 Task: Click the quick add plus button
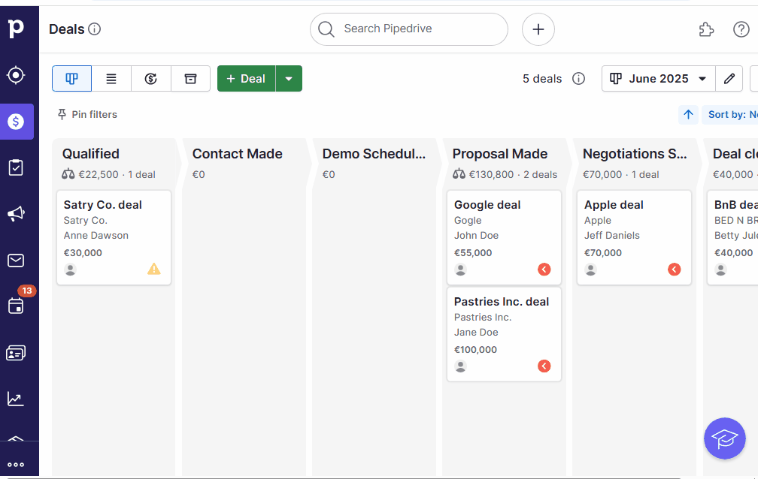coord(538,29)
